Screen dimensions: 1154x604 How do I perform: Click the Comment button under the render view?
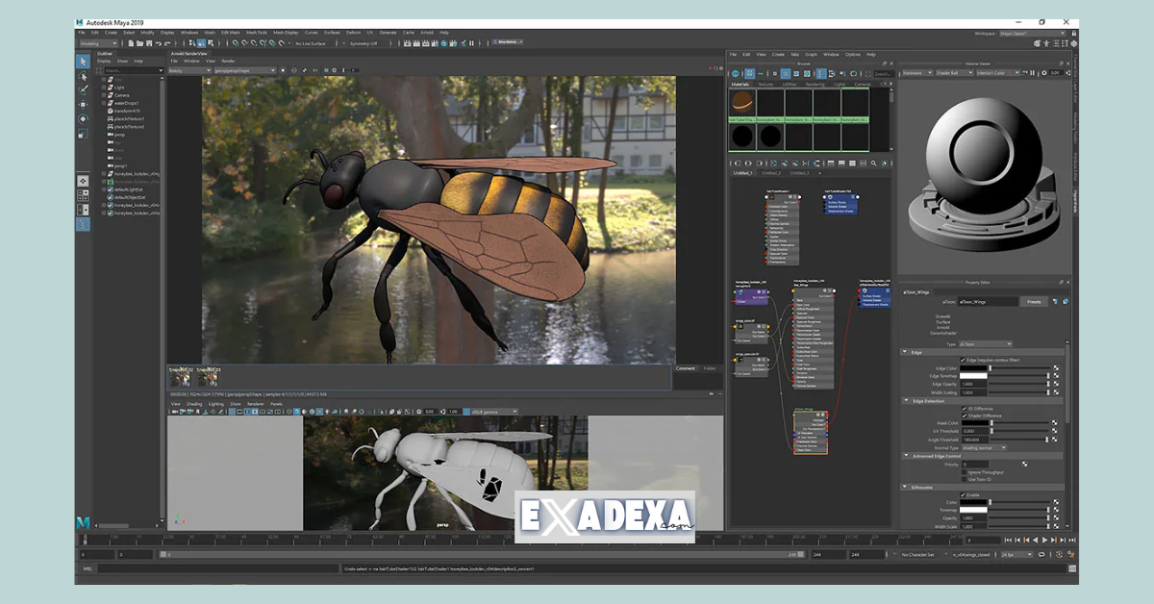pyautogui.click(x=687, y=368)
